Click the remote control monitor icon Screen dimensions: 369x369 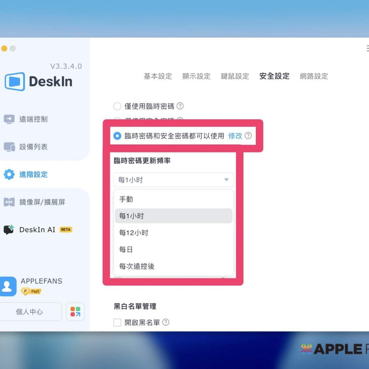tap(9, 119)
